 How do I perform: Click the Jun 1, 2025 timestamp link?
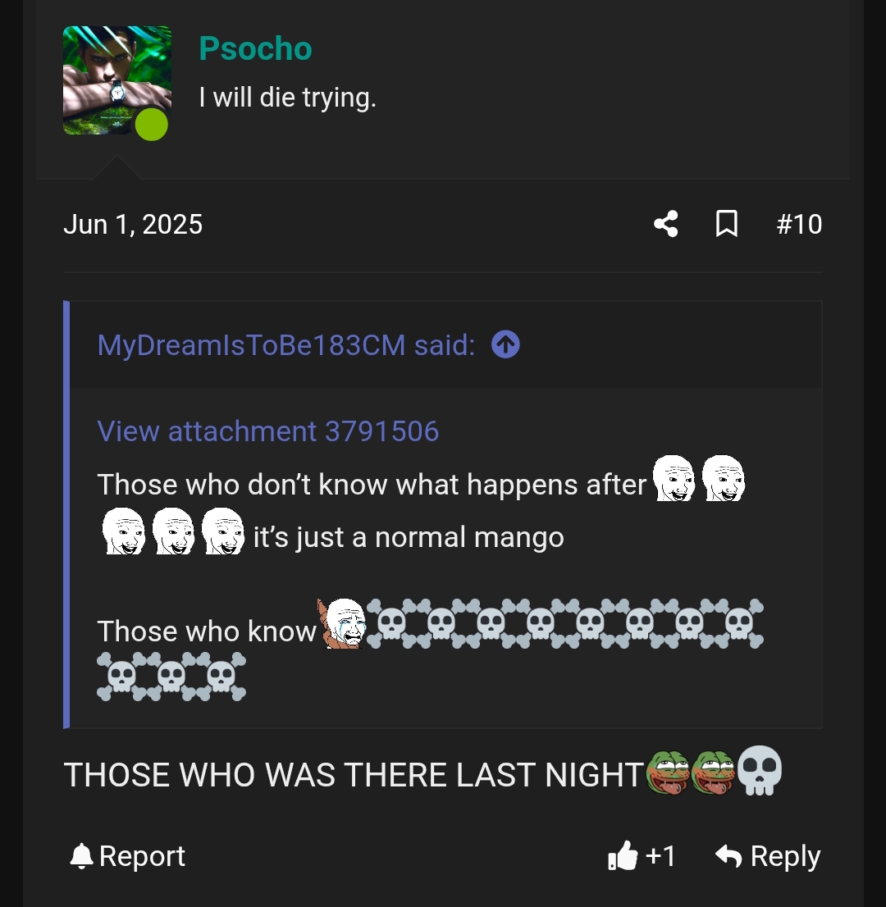point(134,224)
